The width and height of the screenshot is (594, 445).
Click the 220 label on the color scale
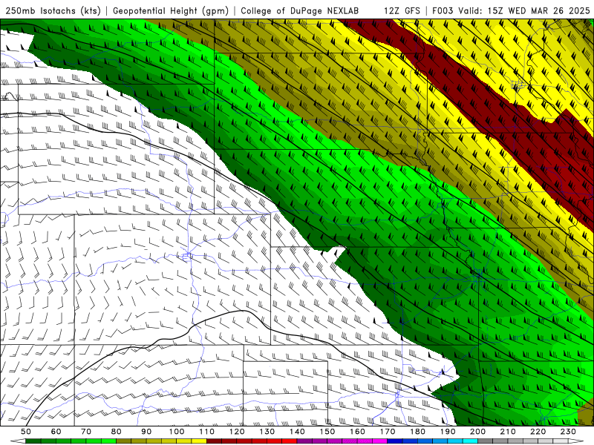tap(538, 432)
